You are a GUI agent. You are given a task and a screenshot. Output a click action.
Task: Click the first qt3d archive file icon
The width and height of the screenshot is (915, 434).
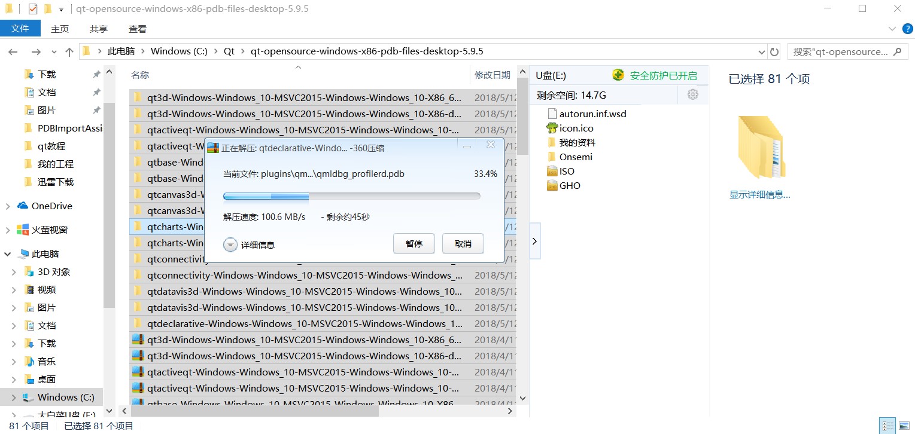click(x=138, y=340)
